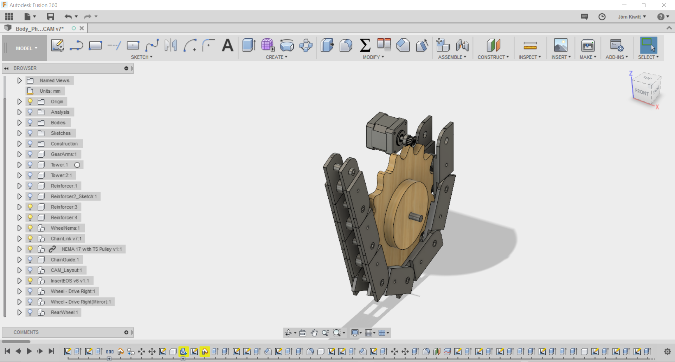Screen dimensions: 675x362
Task: Open the ASSEMBLE menu
Action: (452, 57)
